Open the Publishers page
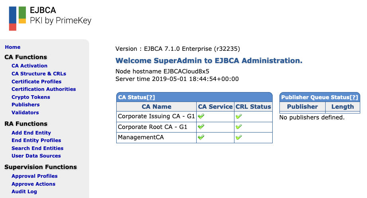367x198 pixels. [x=25, y=105]
